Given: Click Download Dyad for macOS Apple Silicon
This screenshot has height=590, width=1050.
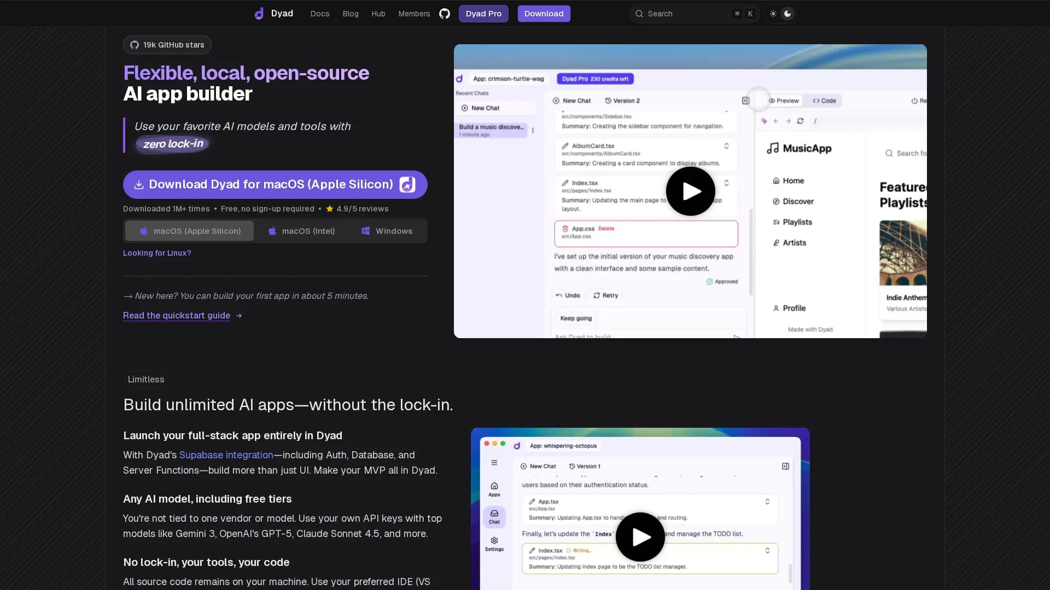Looking at the screenshot, I should coord(275,185).
